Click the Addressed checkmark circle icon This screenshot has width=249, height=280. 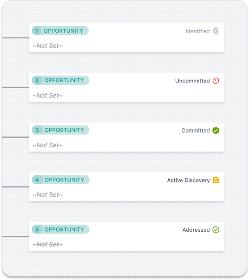click(x=216, y=230)
